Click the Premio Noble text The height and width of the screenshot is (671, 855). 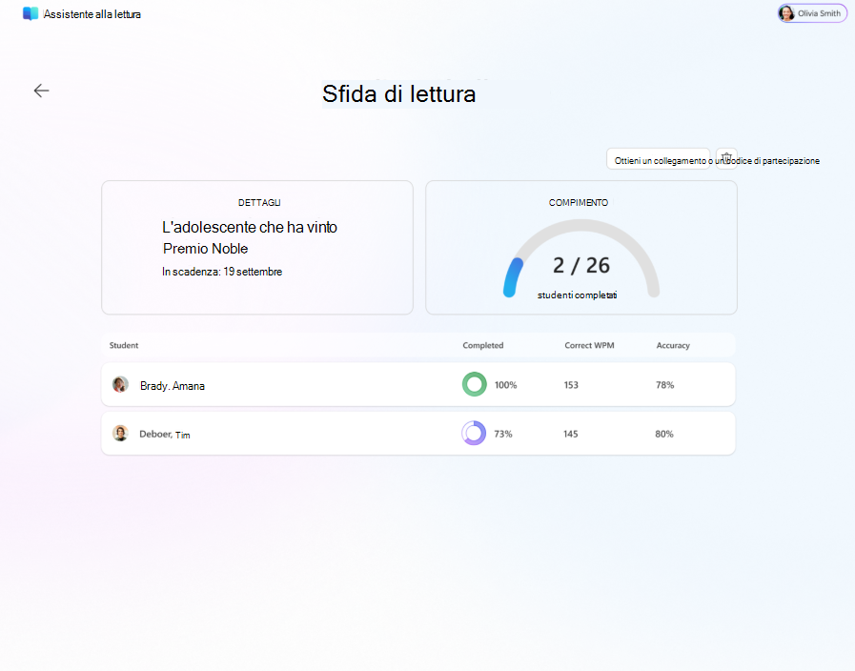point(206,249)
